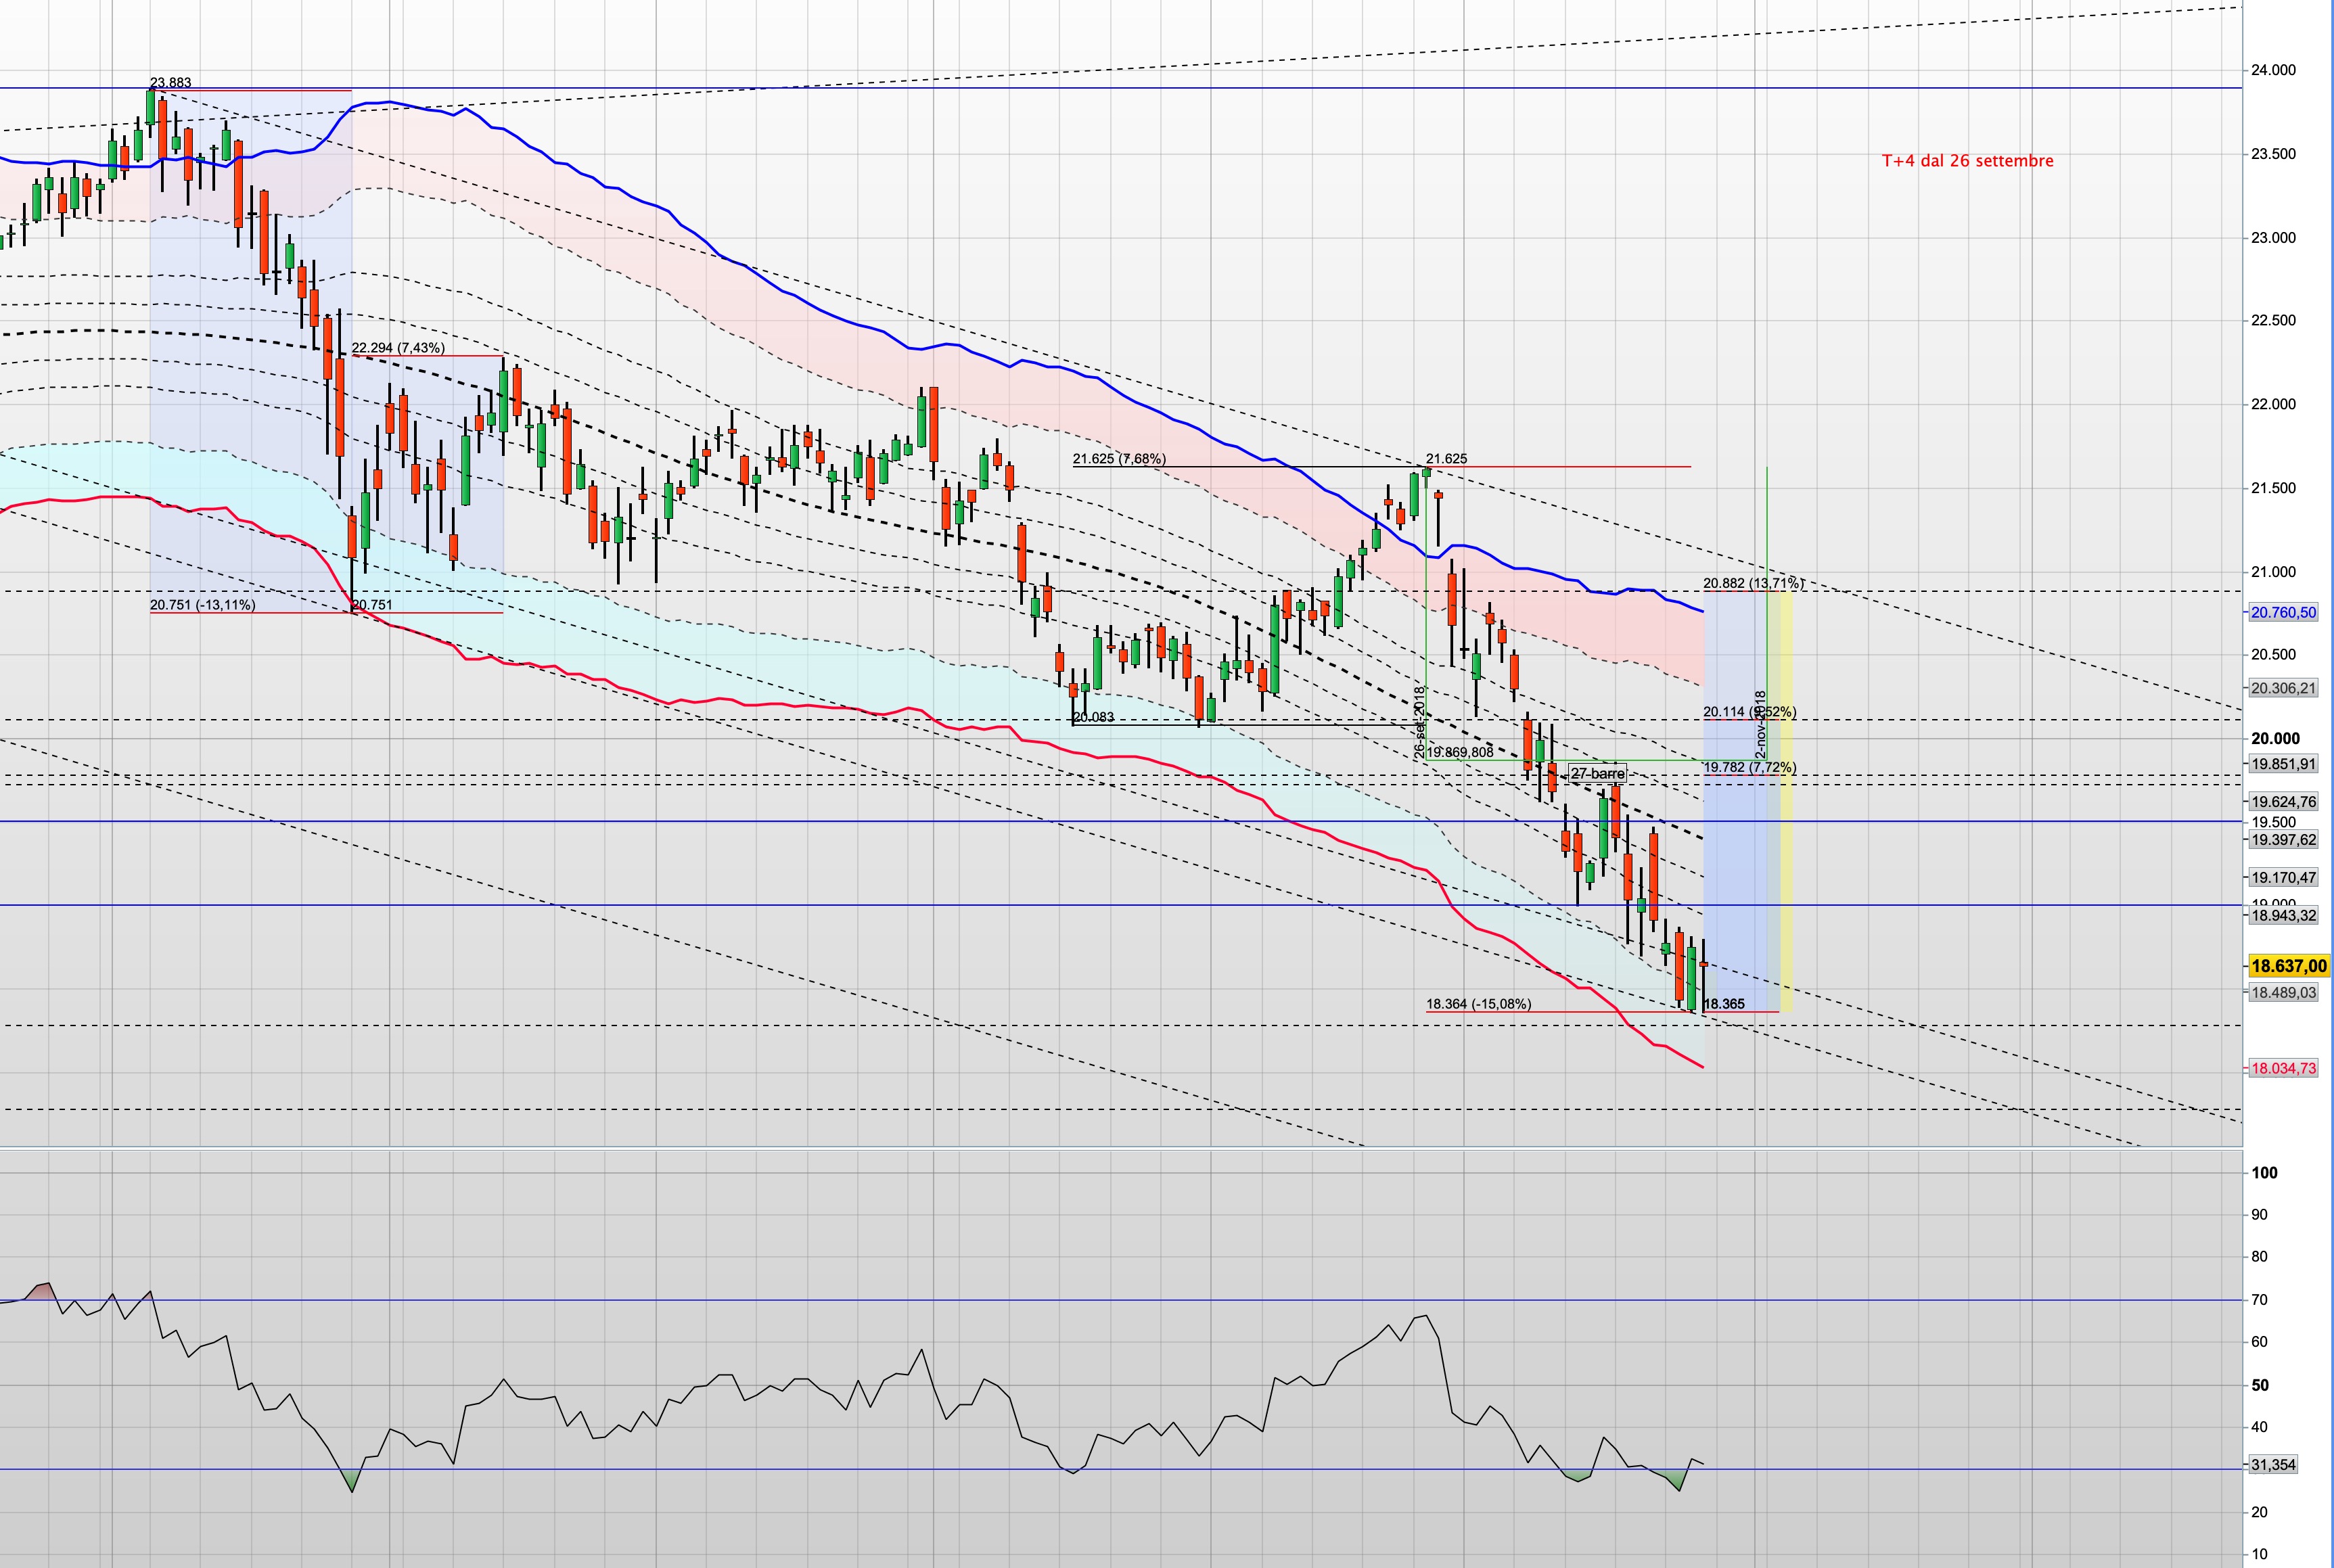Select the 21.500 price axis label
Image resolution: width=2334 pixels, height=1568 pixels.
point(2273,488)
